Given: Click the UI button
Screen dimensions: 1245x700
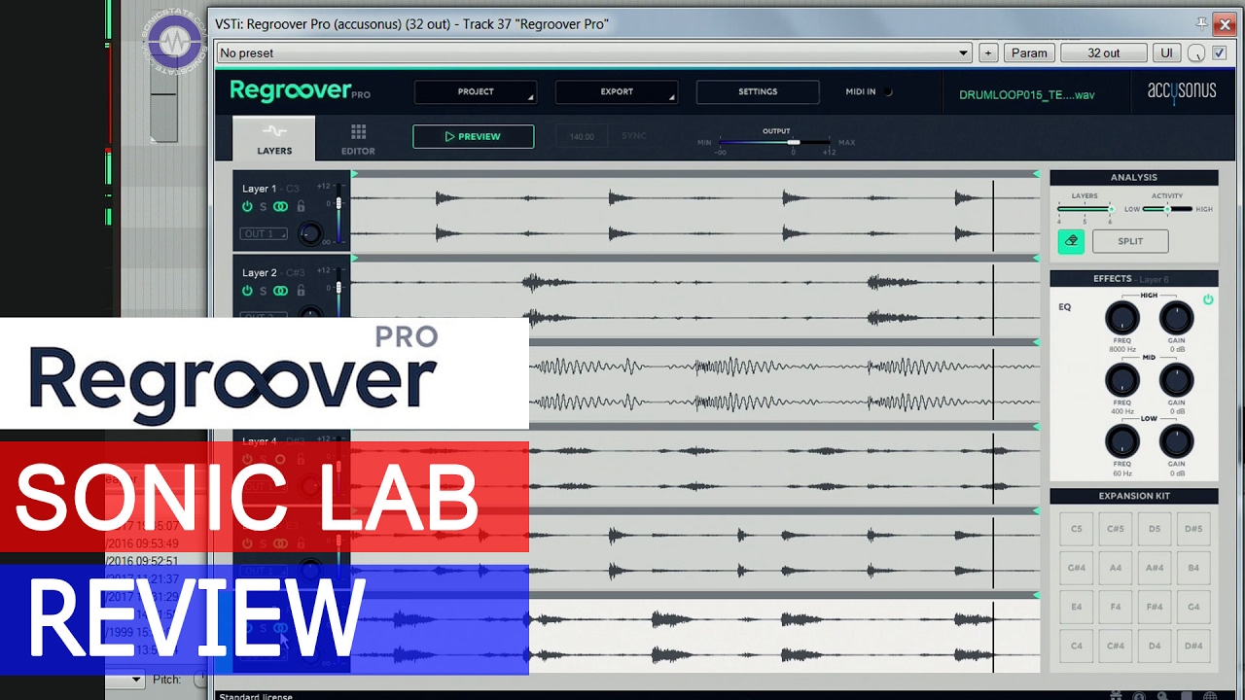Looking at the screenshot, I should pyautogui.click(x=1166, y=52).
